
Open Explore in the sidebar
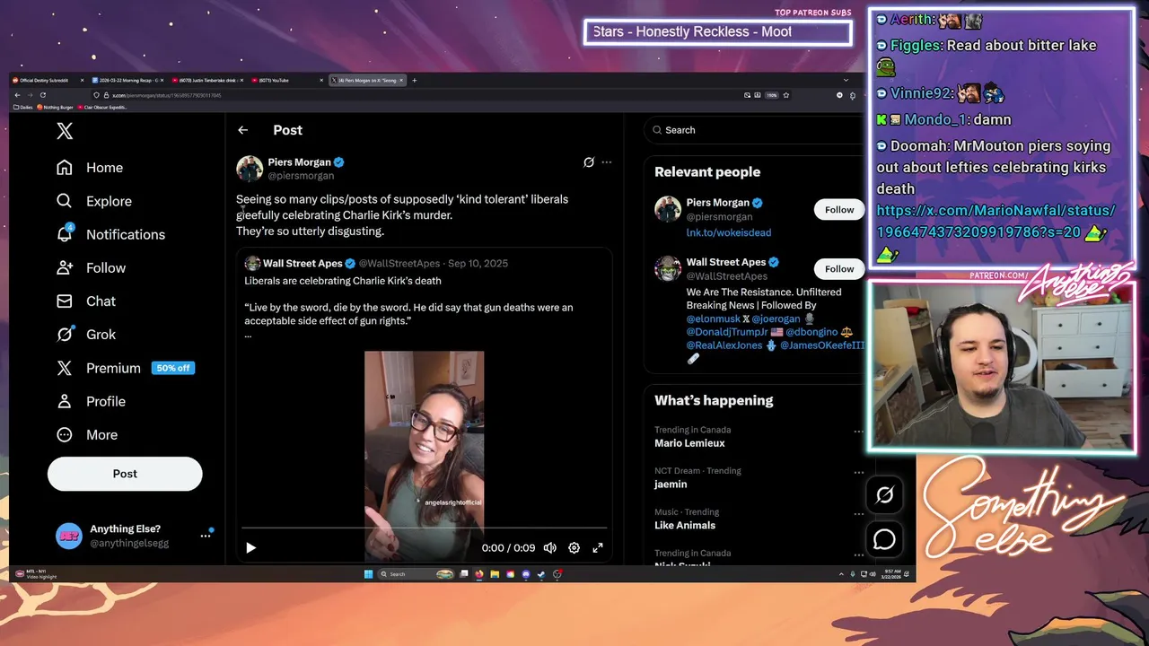[x=93, y=201]
